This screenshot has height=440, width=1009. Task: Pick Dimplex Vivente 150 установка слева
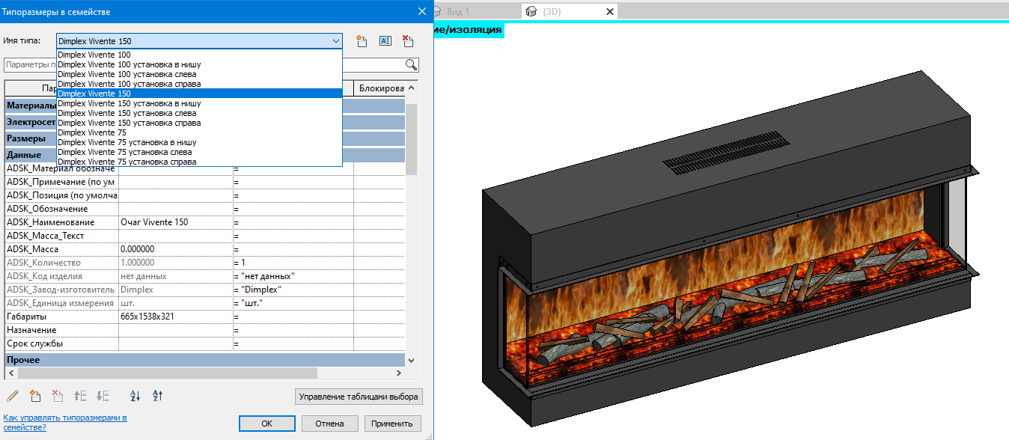[x=199, y=113]
